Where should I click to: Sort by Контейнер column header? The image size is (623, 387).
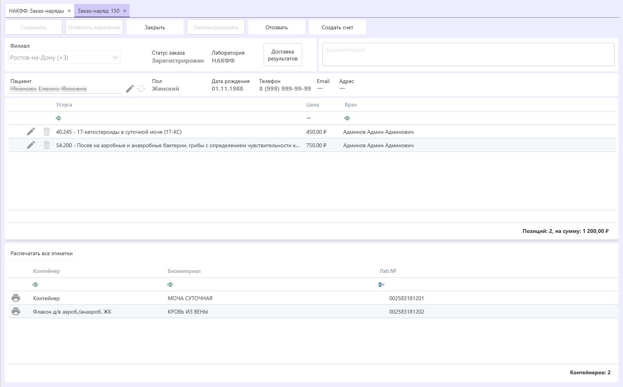46,271
